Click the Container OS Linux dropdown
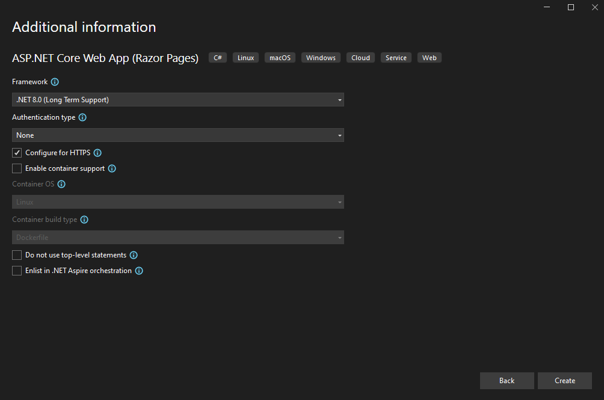 (178, 202)
